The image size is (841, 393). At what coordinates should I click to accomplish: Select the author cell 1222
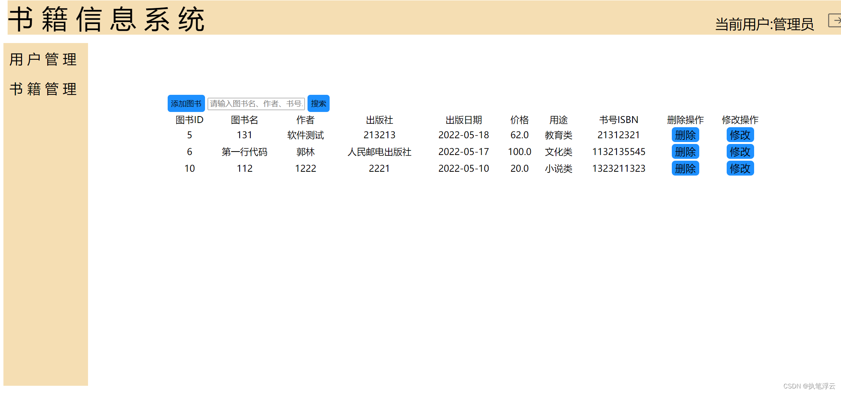pyautogui.click(x=306, y=169)
